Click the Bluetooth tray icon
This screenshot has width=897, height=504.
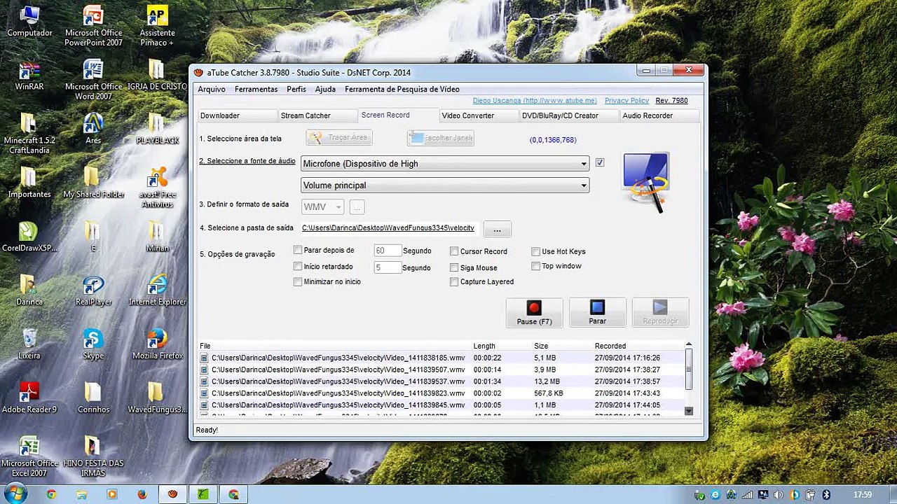tap(826, 495)
